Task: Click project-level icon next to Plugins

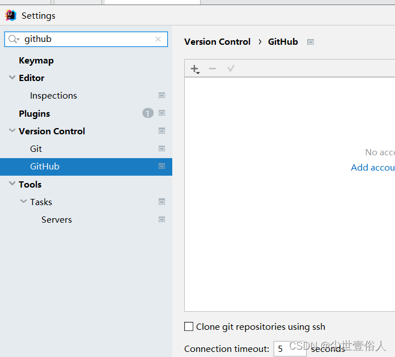Action: [x=162, y=113]
